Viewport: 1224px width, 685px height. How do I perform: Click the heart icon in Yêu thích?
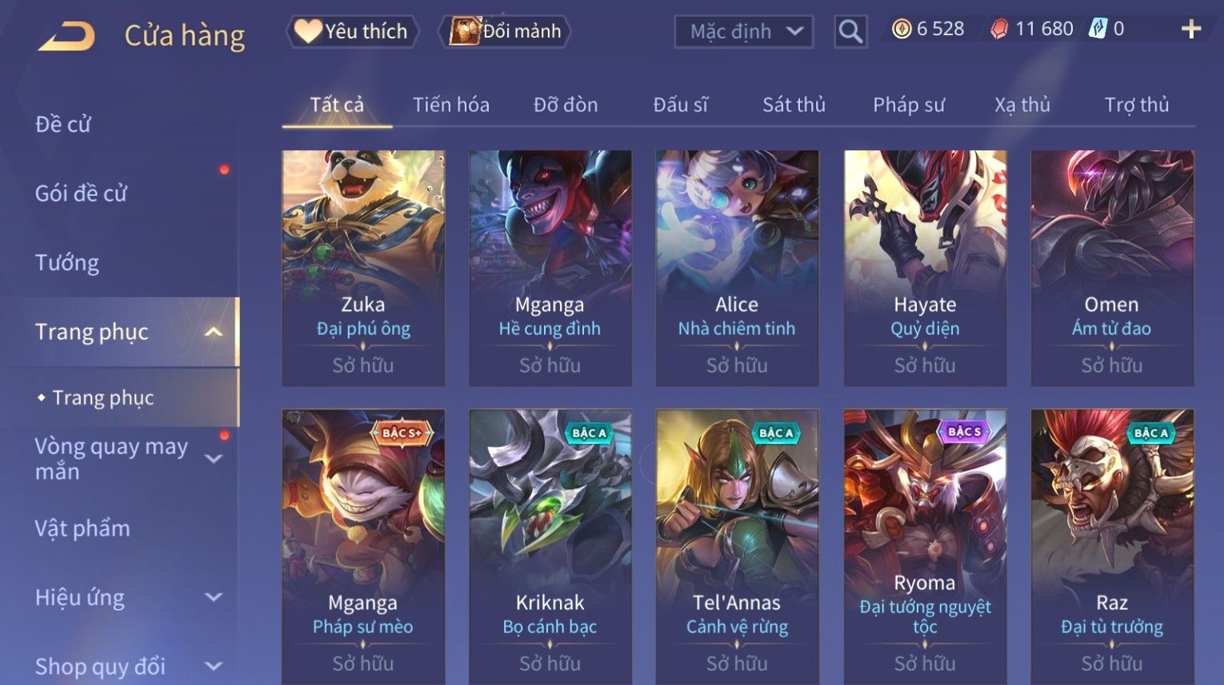click(307, 31)
